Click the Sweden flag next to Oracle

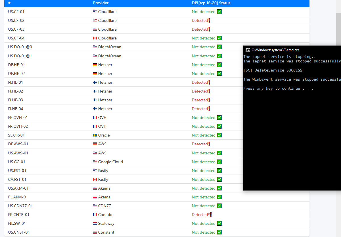[95, 135]
